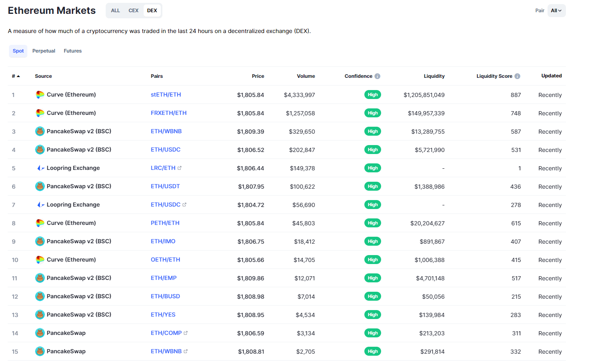Click the Liquidity Score info icon

point(517,76)
